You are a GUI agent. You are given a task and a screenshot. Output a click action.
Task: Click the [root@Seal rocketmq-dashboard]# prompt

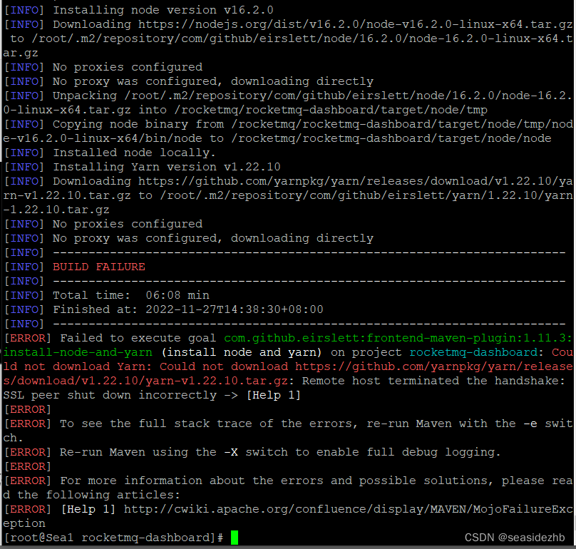114,538
